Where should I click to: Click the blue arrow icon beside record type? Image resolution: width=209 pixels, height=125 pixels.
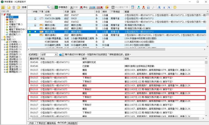61,54
